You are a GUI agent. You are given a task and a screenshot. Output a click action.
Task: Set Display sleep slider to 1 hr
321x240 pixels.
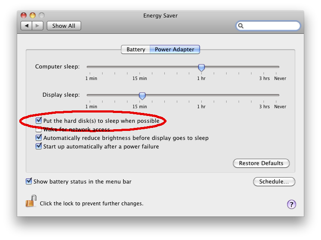201,95
